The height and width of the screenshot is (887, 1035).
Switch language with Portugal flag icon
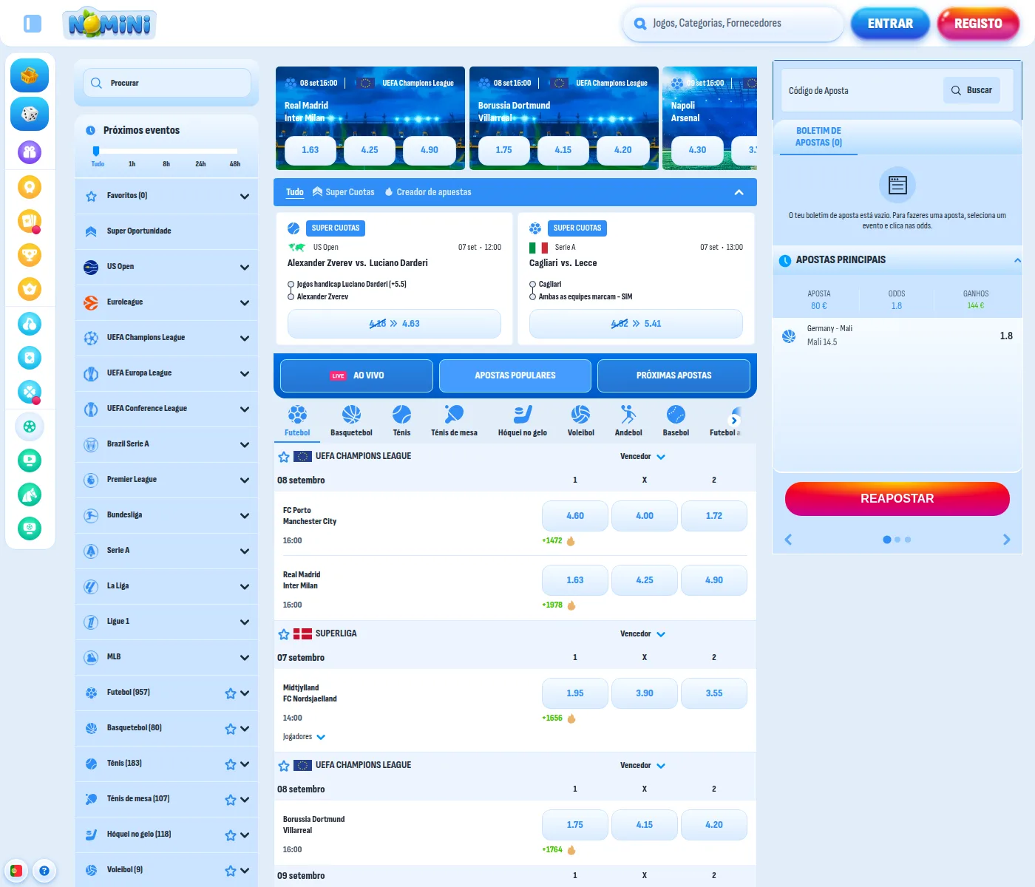click(16, 871)
